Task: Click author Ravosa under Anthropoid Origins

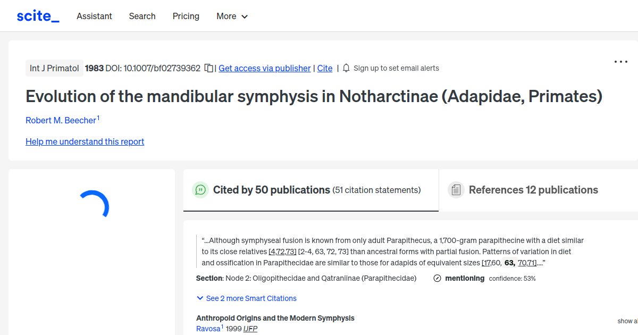Action: [207, 328]
